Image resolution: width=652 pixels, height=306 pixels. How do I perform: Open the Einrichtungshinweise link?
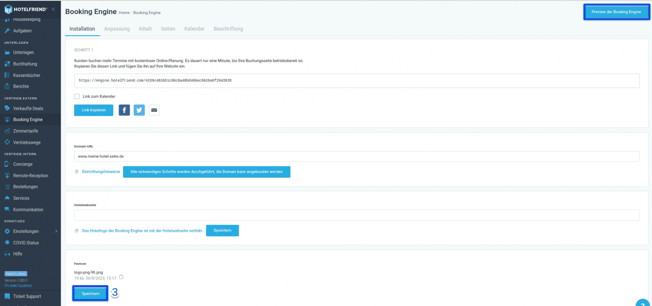(x=101, y=172)
